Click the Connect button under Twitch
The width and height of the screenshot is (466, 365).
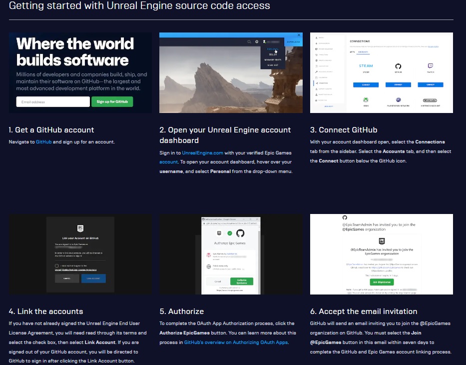[431, 85]
